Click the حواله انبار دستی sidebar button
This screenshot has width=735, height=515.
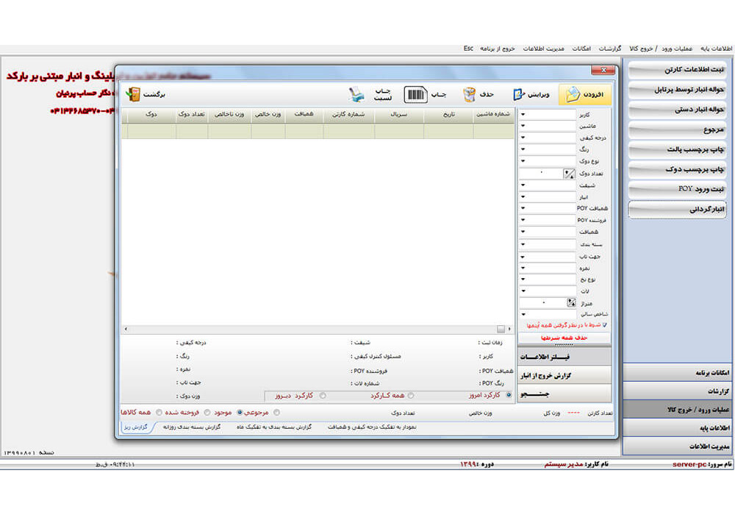(678, 110)
